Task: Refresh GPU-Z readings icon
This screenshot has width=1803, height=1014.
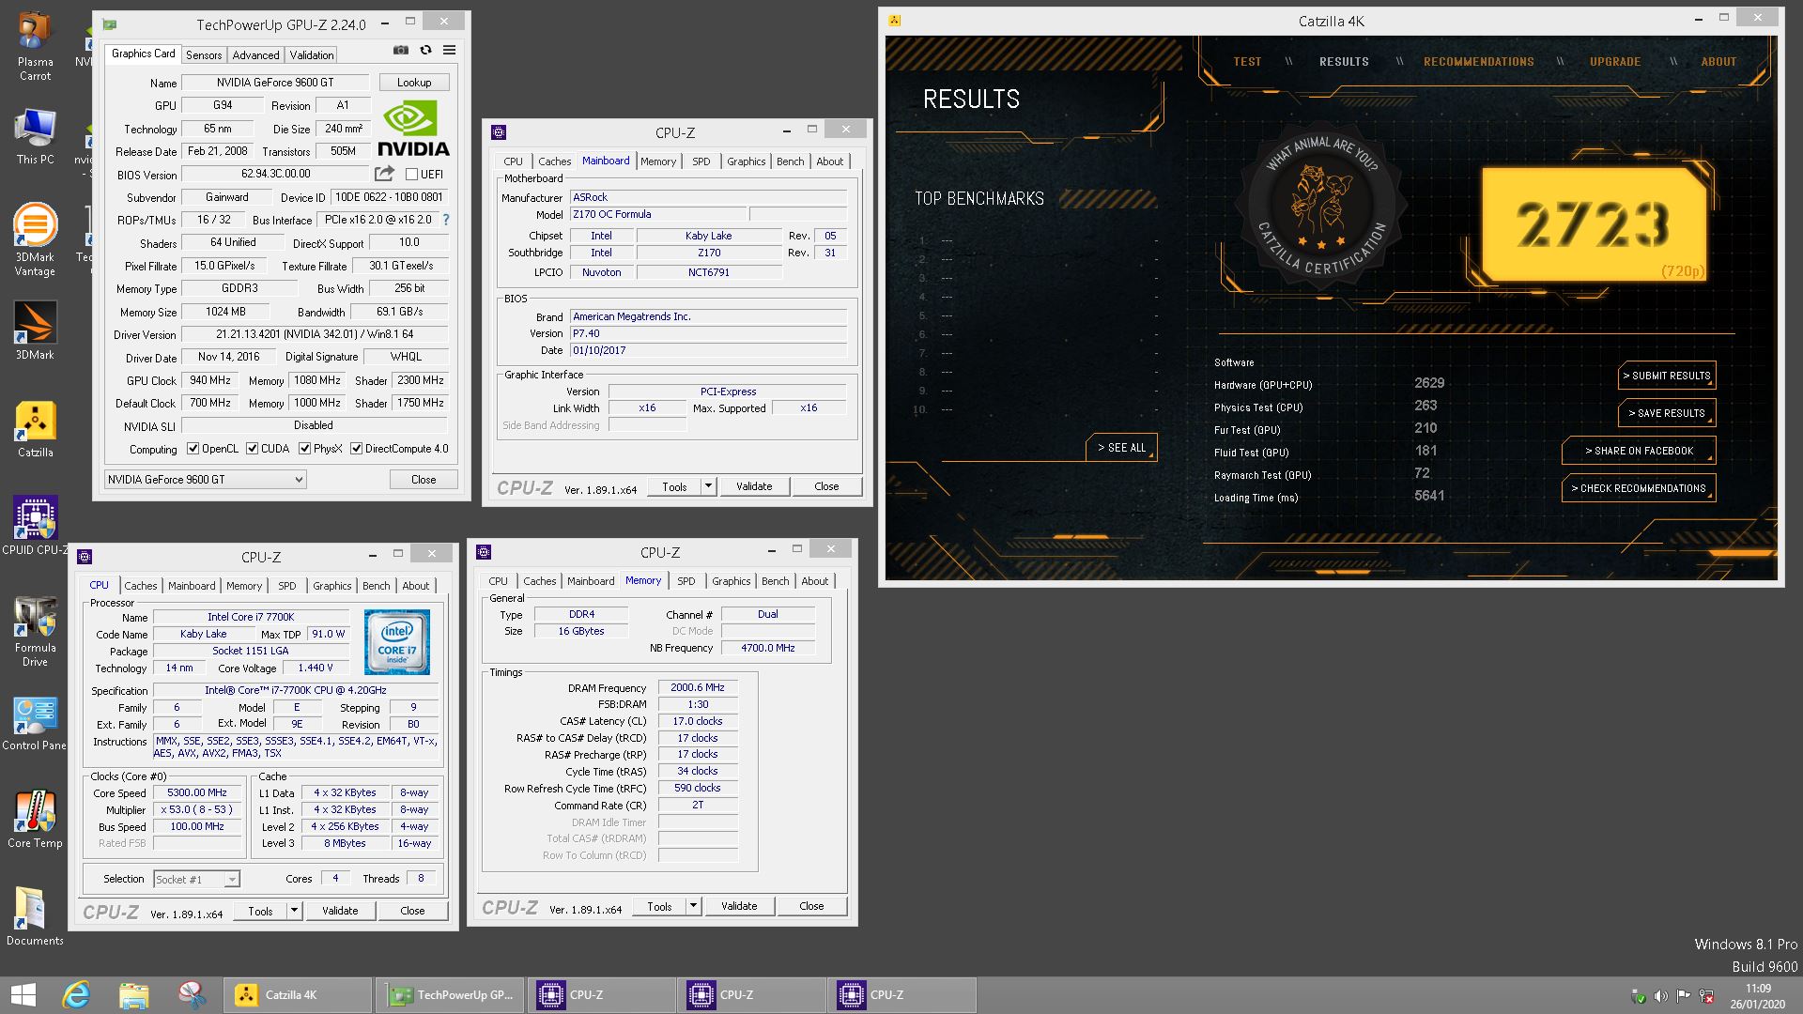Action: point(425,50)
